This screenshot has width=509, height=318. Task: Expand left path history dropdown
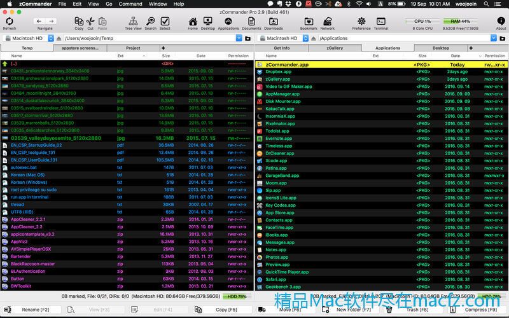[x=239, y=38]
